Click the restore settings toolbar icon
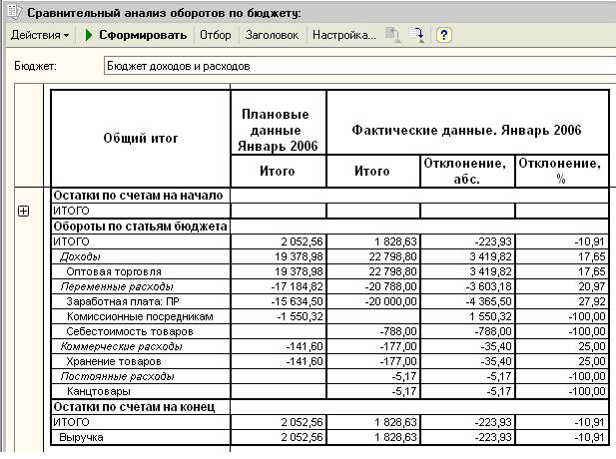616x459 pixels. click(x=392, y=35)
